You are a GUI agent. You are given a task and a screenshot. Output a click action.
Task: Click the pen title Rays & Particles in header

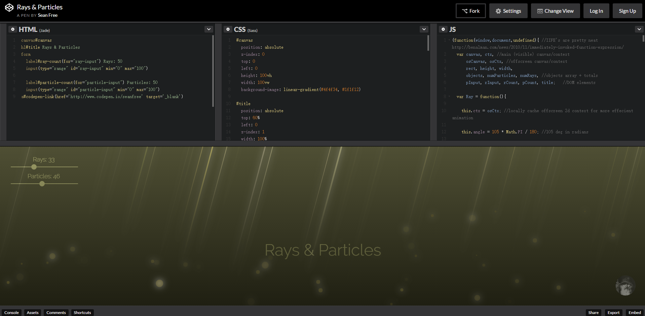coord(40,7)
